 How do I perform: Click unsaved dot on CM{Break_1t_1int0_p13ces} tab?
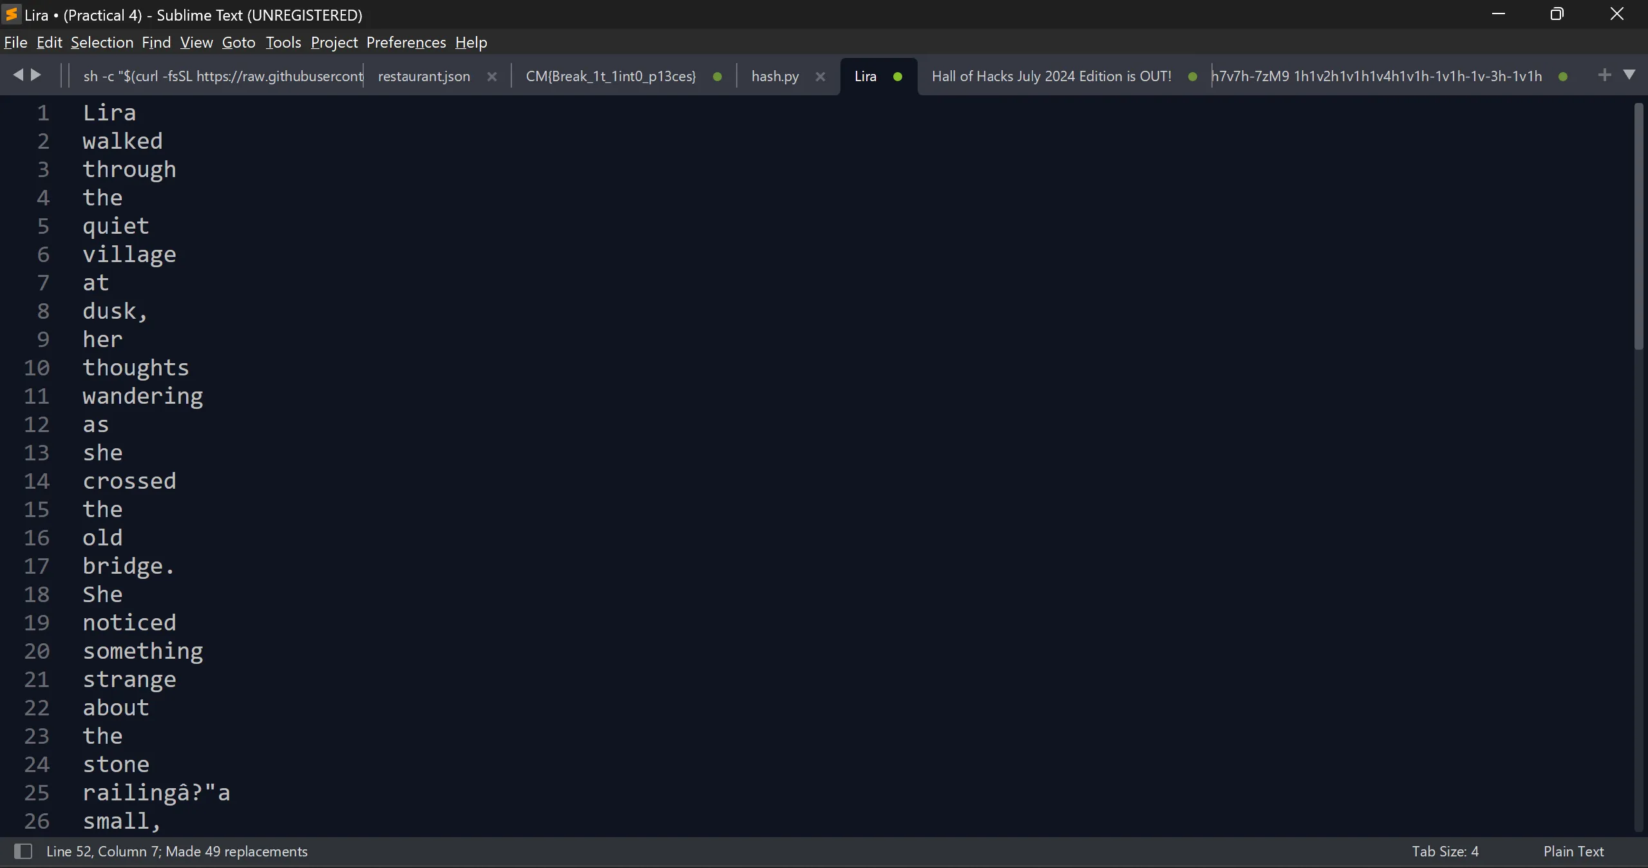[x=717, y=77]
